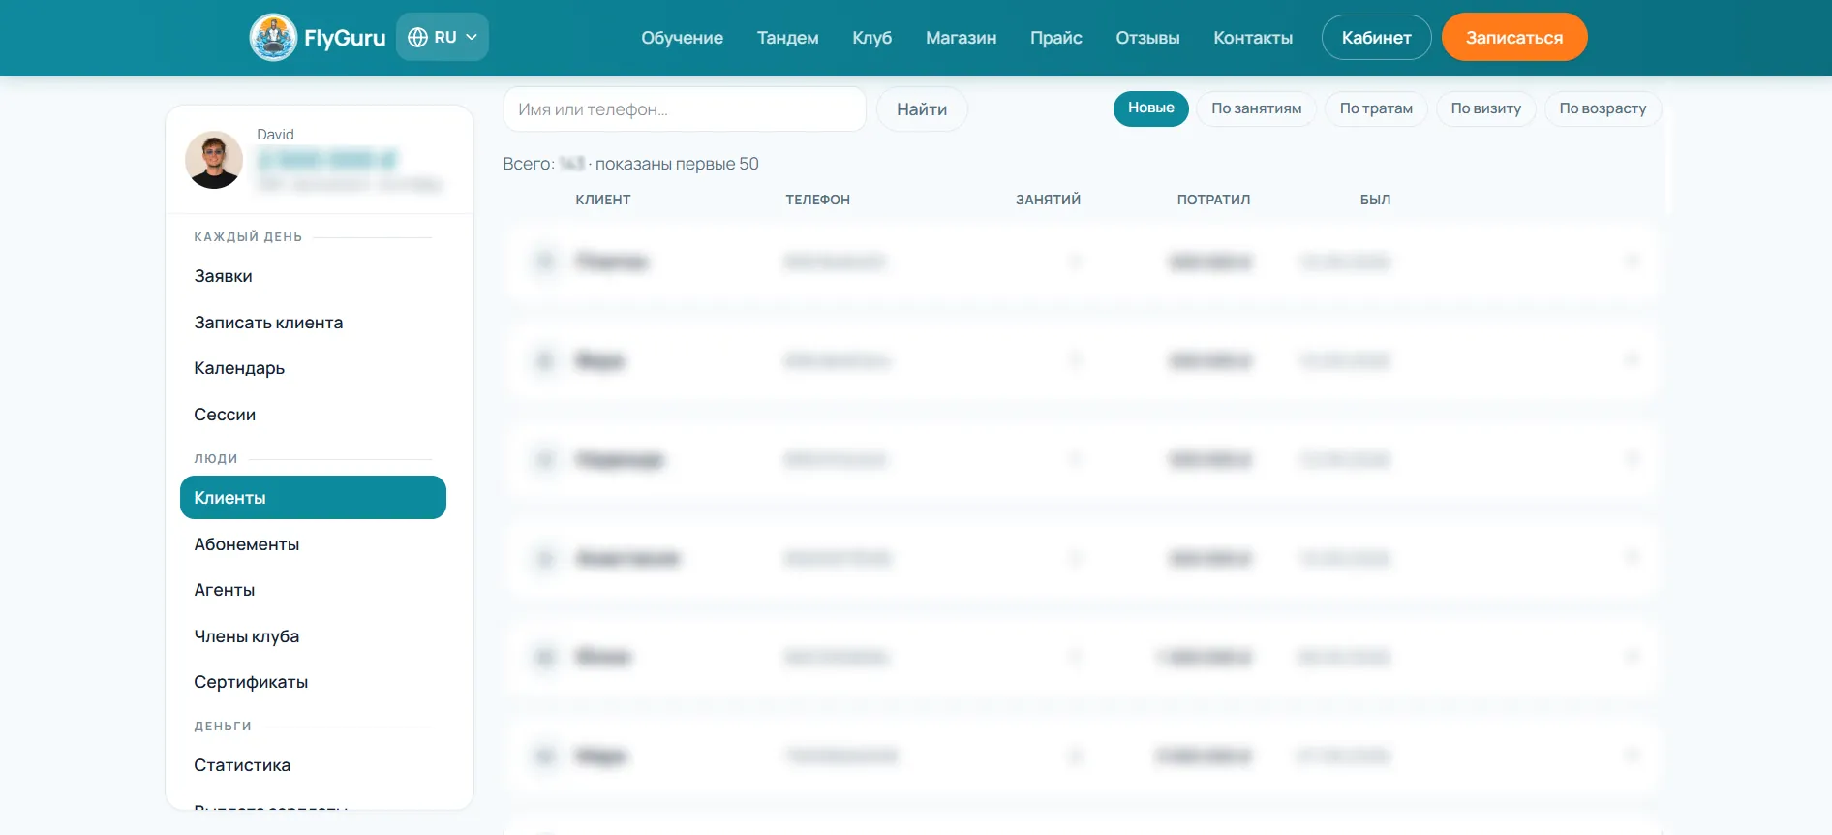Click the ЗАНЯТИЙ column header
Image resolution: width=1832 pixels, height=835 pixels.
(x=1048, y=200)
